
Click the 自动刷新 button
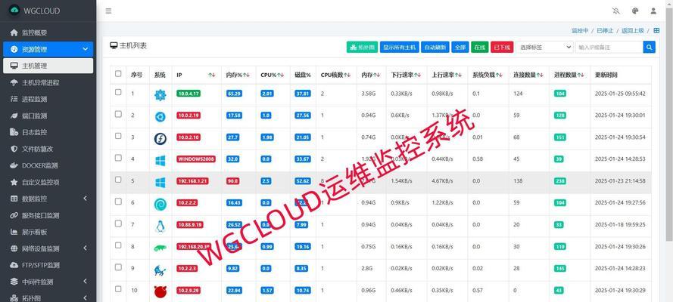point(435,47)
